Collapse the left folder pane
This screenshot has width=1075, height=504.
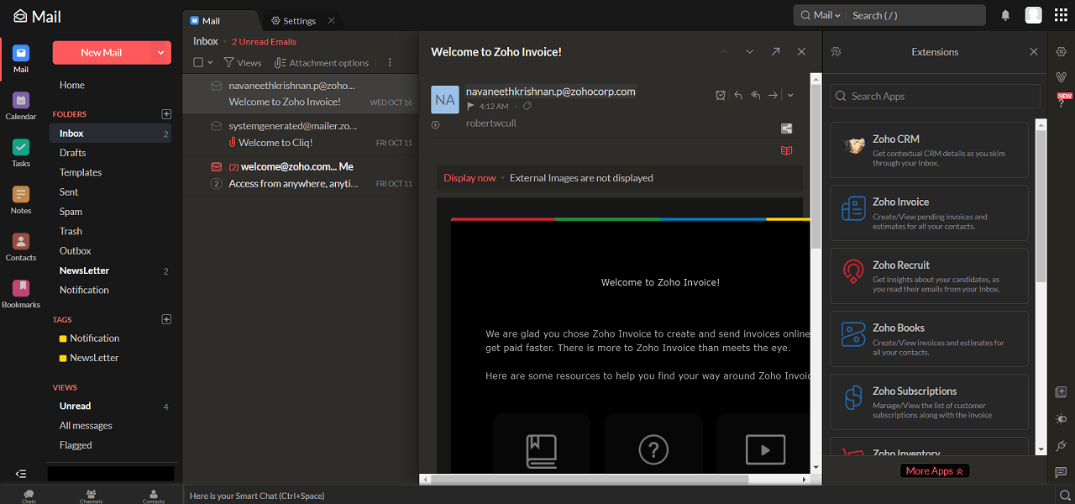[x=21, y=474]
